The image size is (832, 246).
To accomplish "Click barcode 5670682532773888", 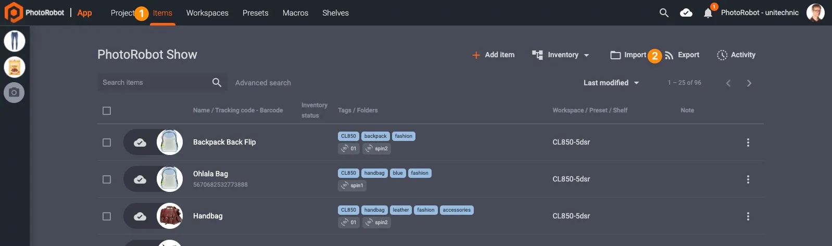I will point(220,185).
